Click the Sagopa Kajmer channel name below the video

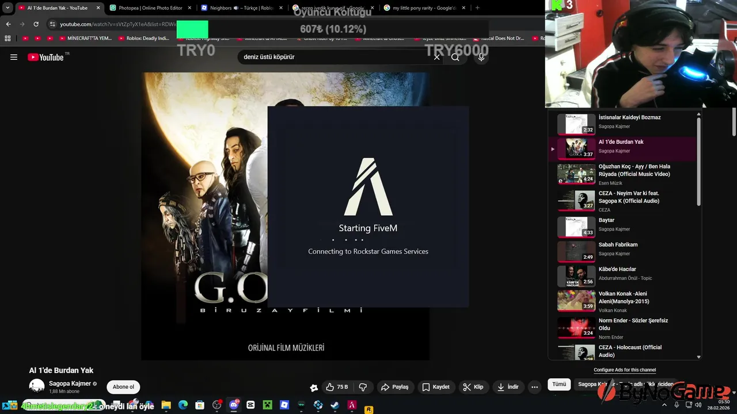70,384
